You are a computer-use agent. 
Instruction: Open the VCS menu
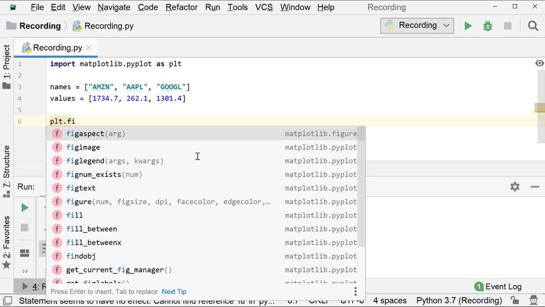tap(264, 7)
